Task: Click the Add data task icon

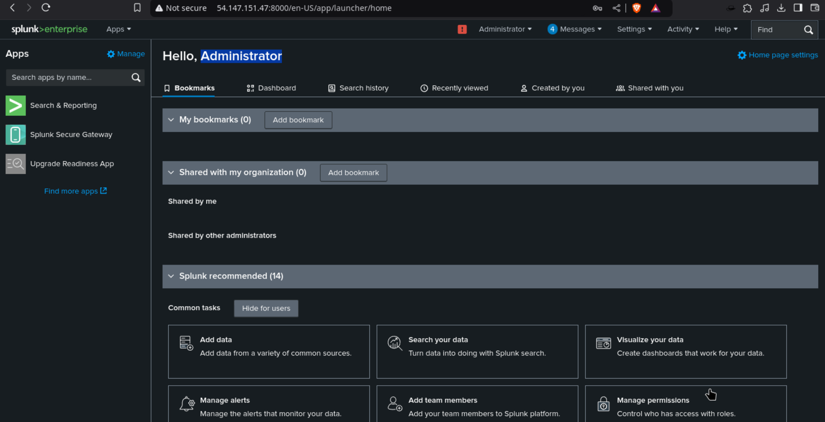Action: coord(186,343)
